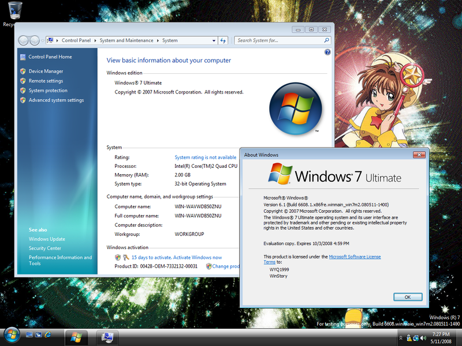Viewport: 462px width, 346px height.
Task: Open the Microsoft Software License Terms link
Action: point(355,257)
